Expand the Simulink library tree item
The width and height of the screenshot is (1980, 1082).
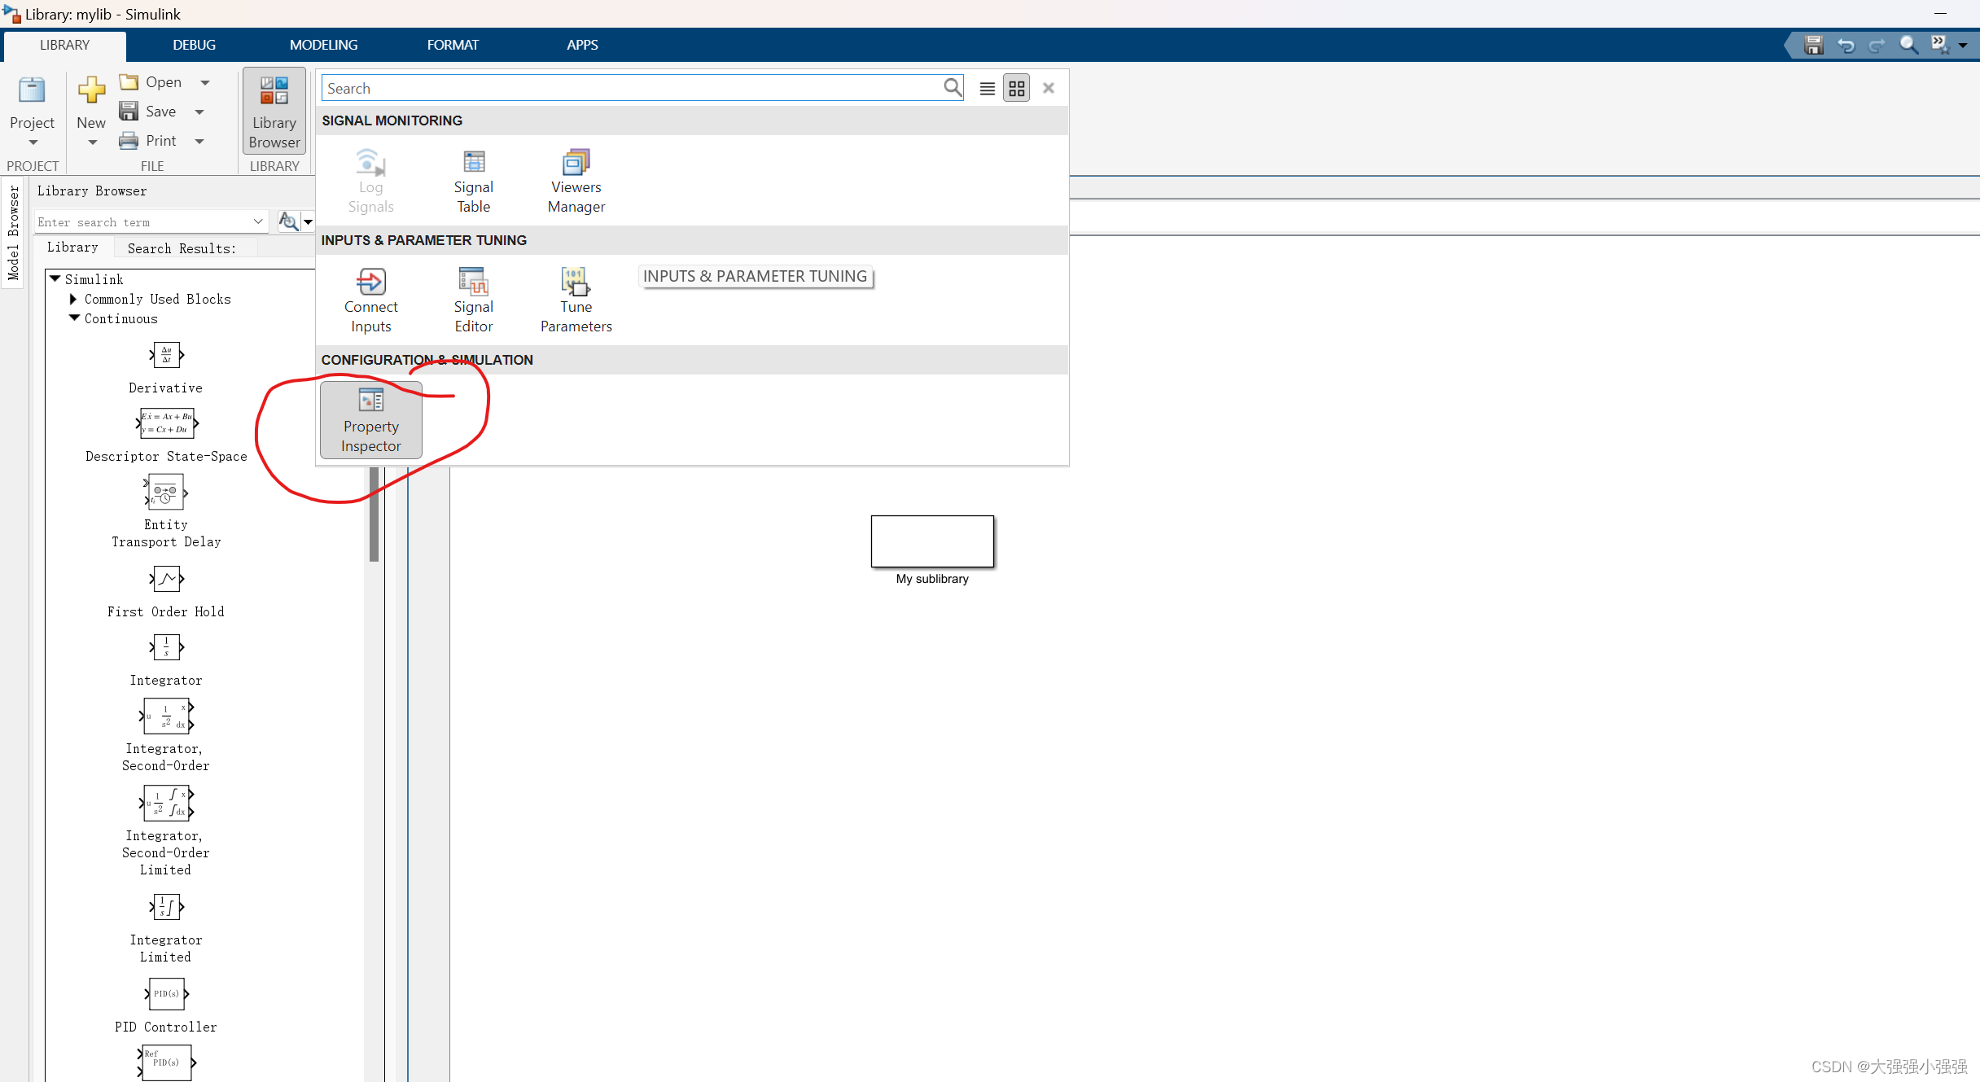(x=59, y=278)
